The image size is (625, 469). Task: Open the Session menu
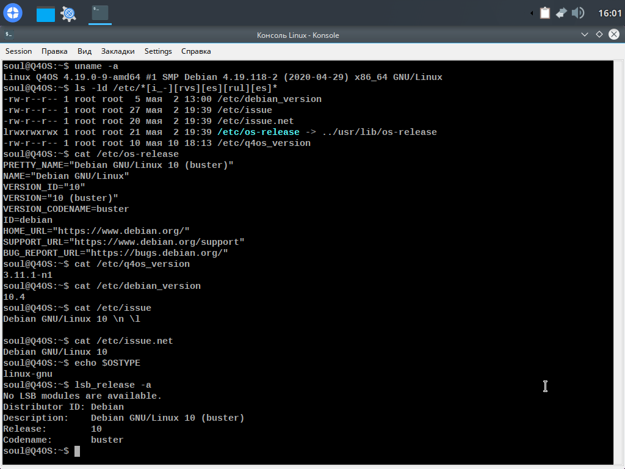(x=19, y=51)
